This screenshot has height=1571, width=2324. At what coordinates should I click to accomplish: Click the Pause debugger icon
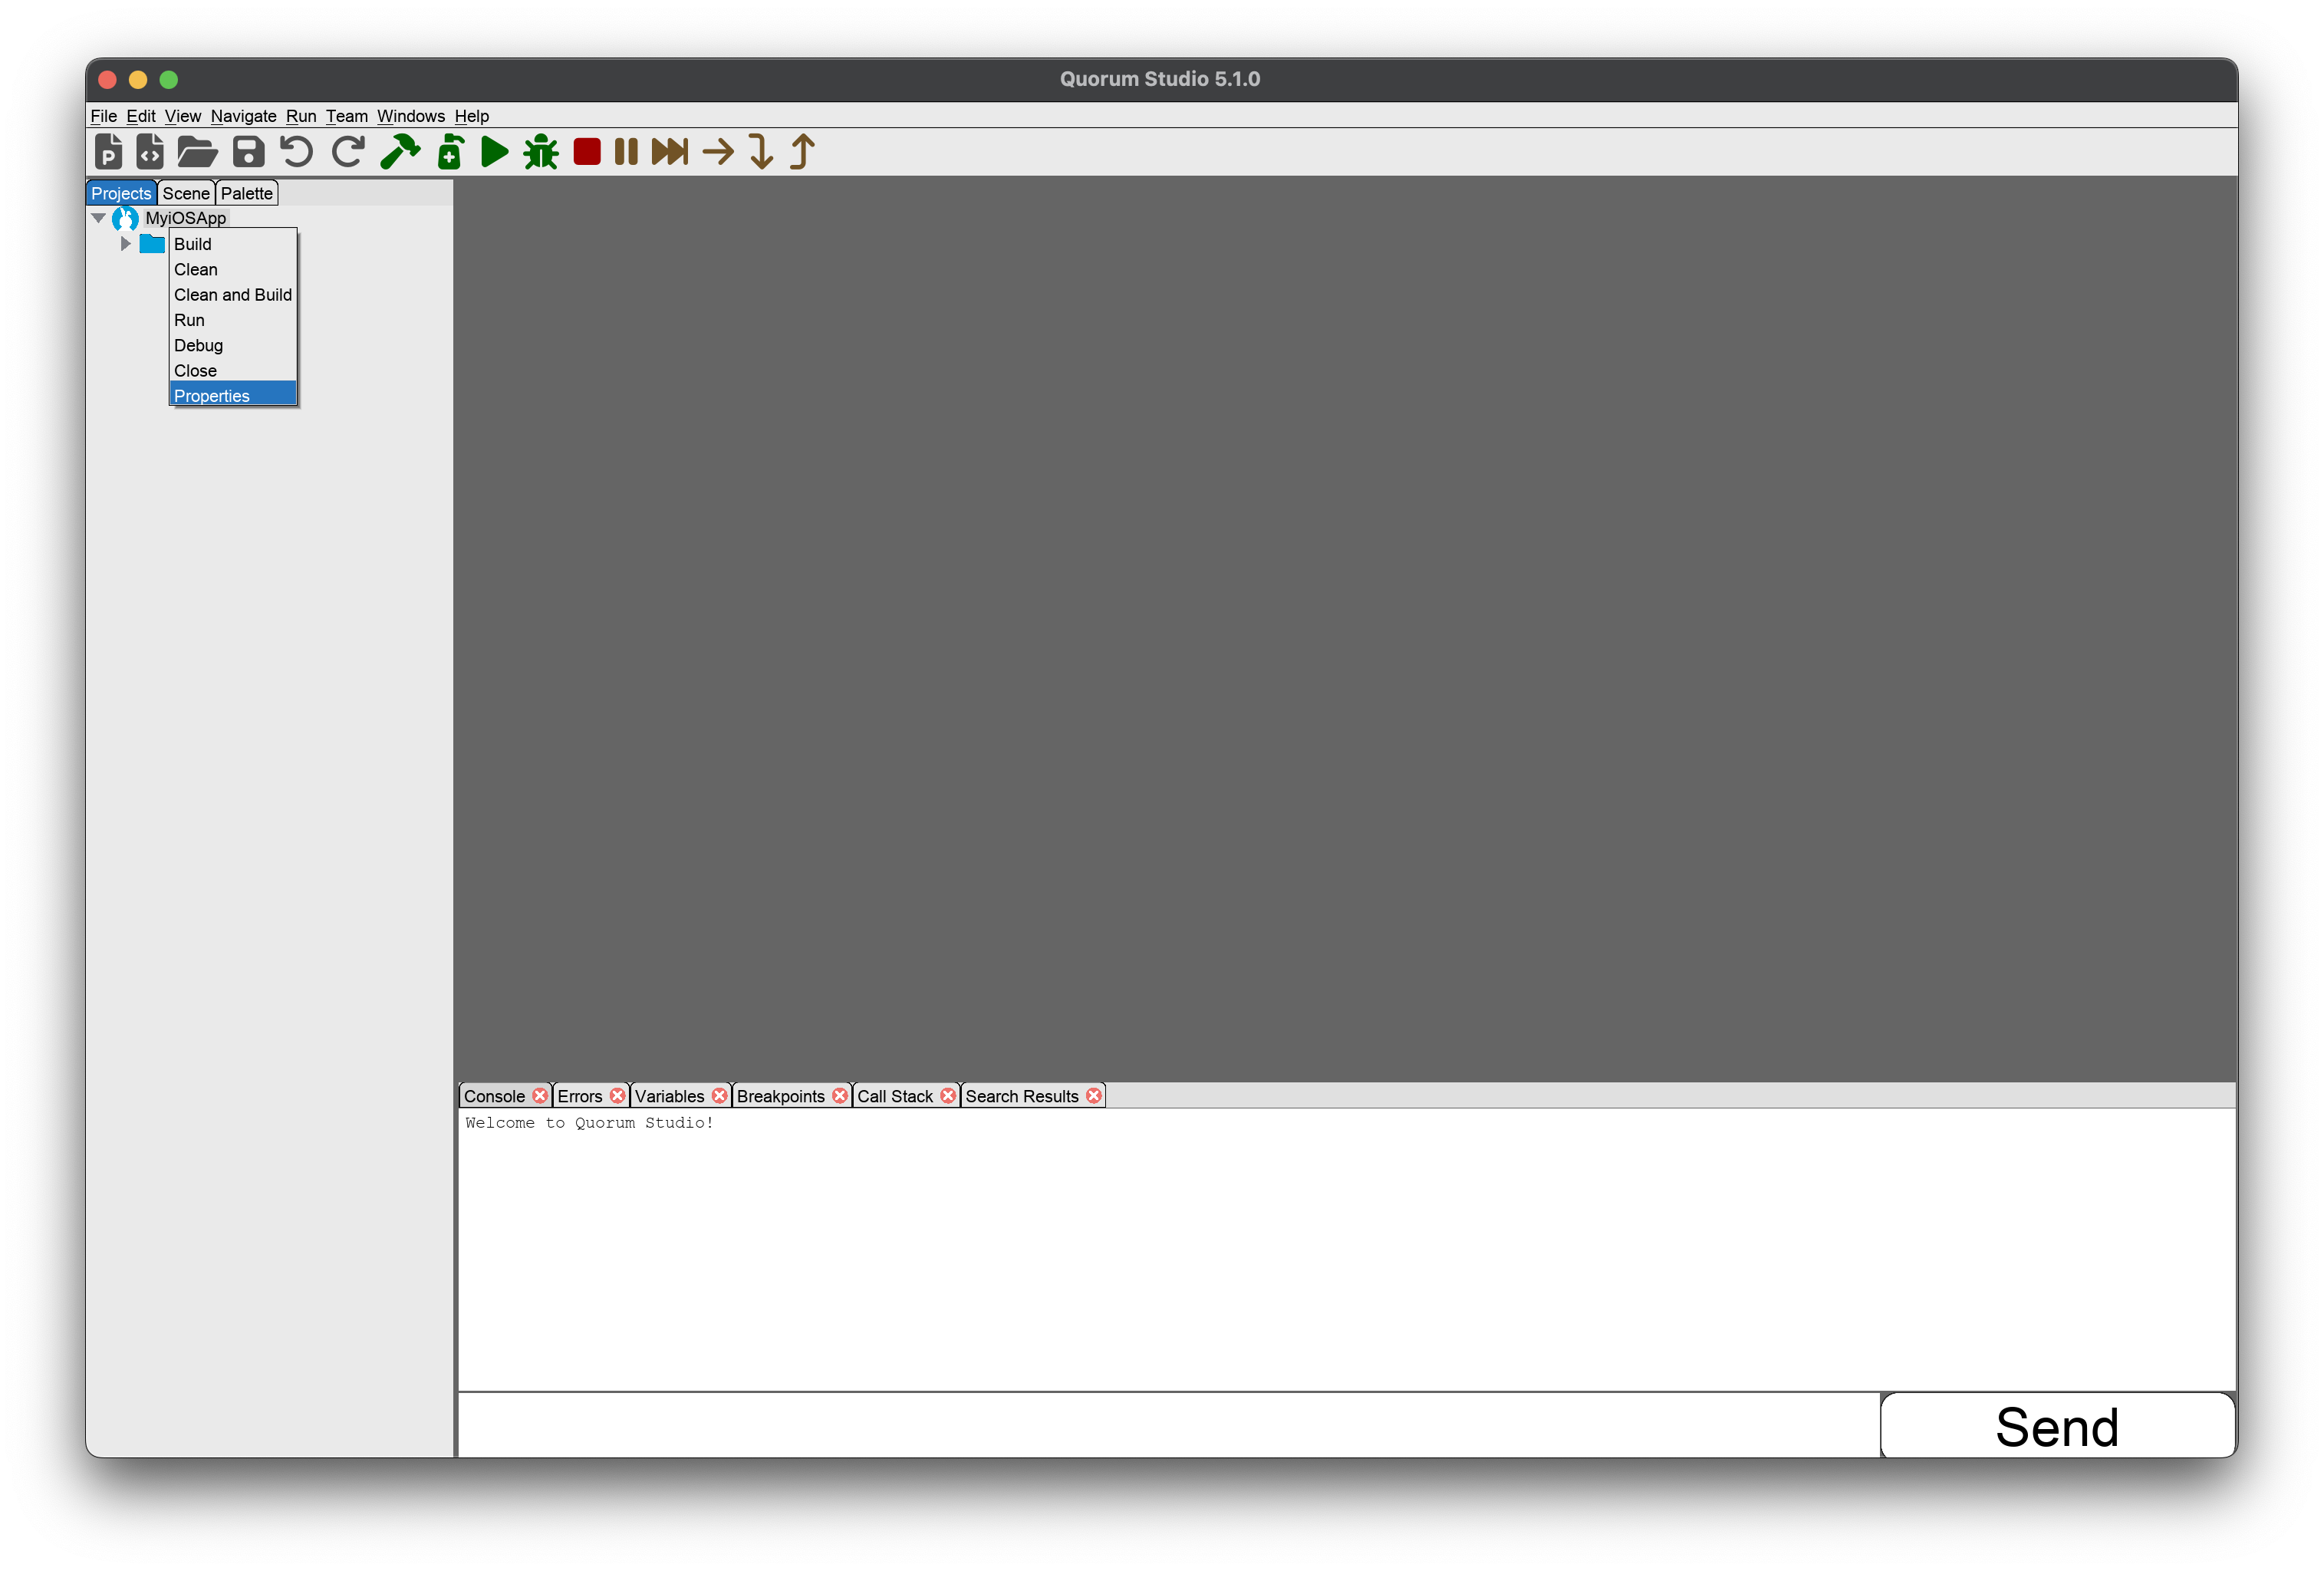(x=626, y=152)
